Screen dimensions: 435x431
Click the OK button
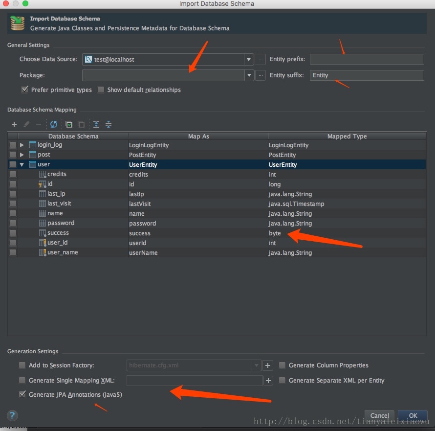pos(413,415)
